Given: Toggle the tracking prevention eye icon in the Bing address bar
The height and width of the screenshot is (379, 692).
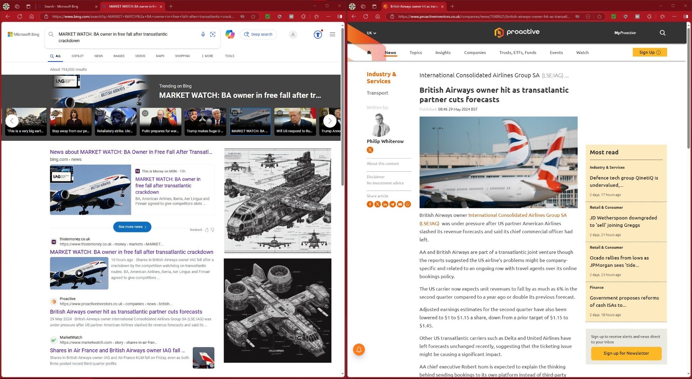Looking at the screenshot, I should (x=242, y=16).
